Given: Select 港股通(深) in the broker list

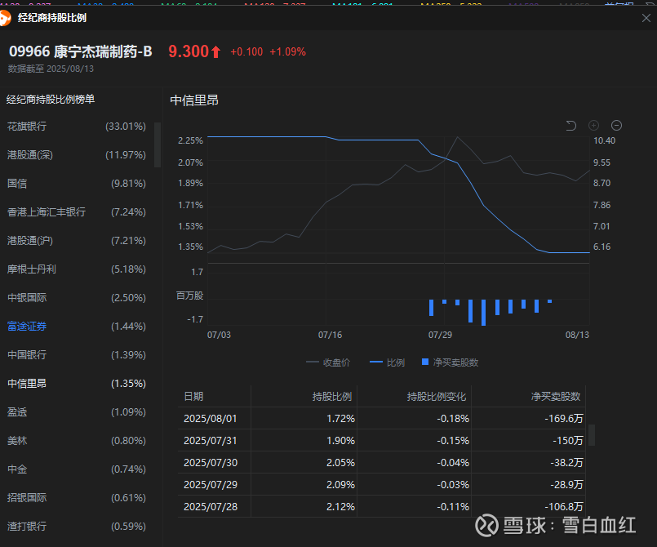Looking at the screenshot, I should (77, 155).
